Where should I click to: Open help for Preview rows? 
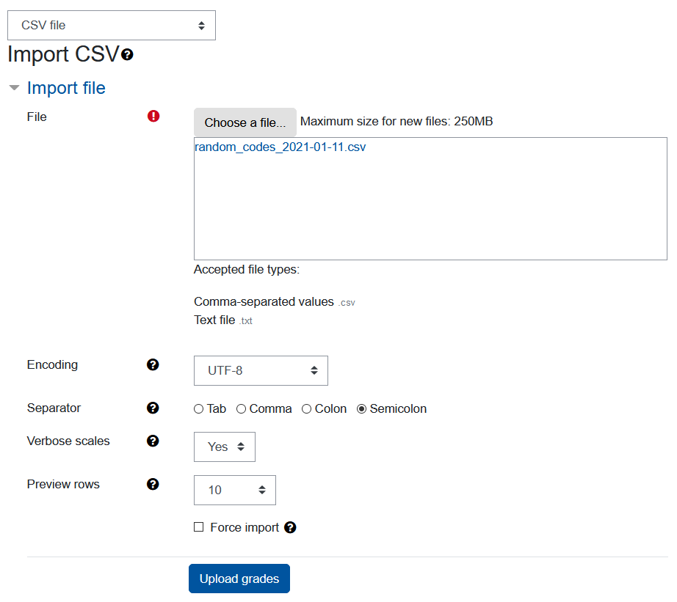(x=153, y=484)
